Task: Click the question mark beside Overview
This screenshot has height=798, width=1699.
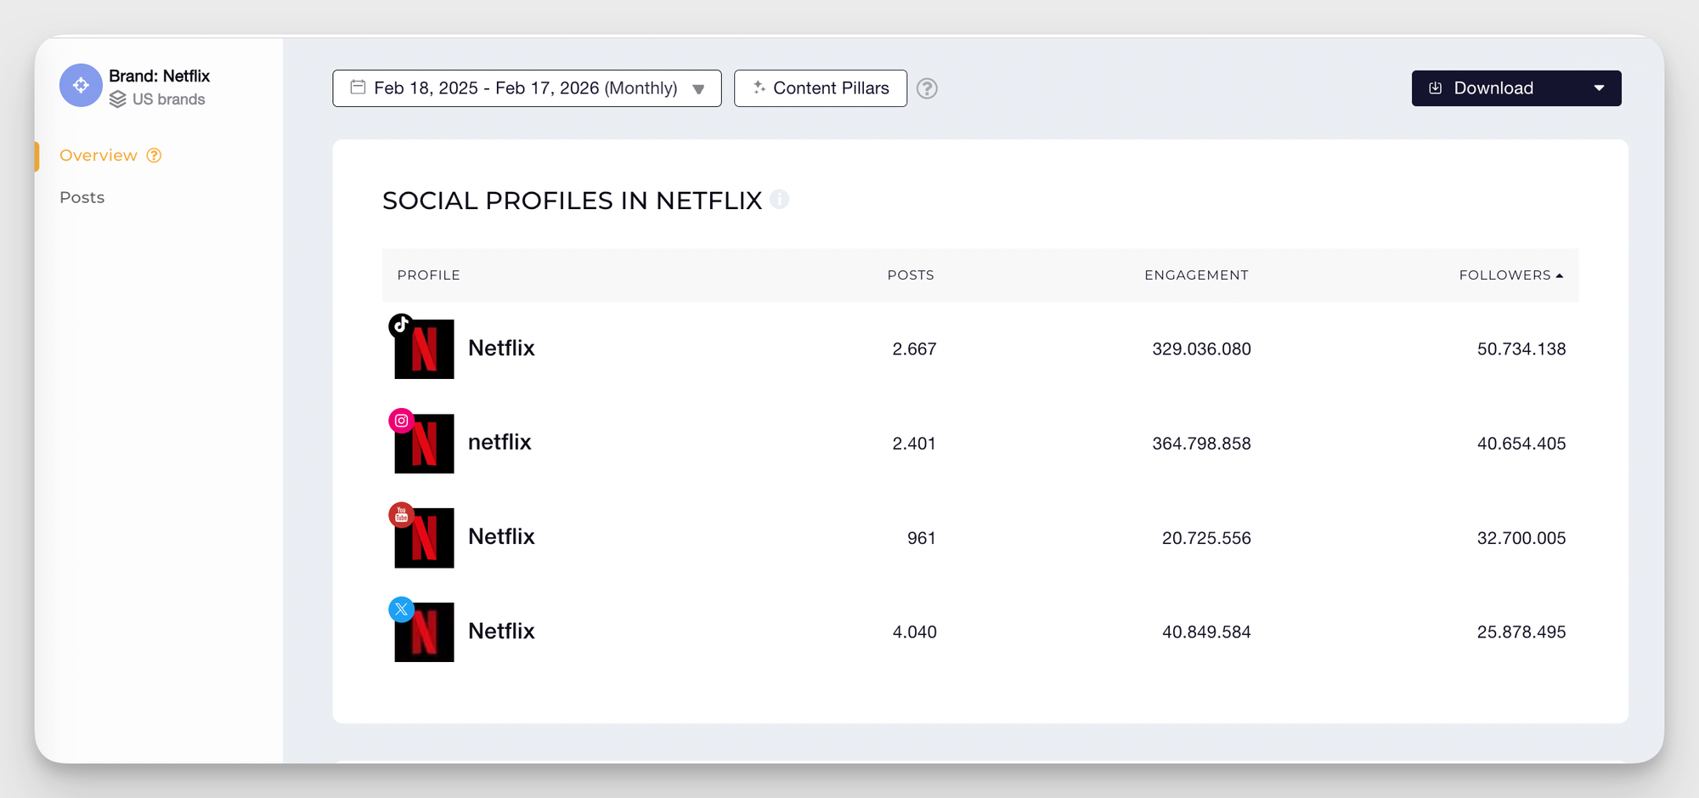Action: point(153,156)
